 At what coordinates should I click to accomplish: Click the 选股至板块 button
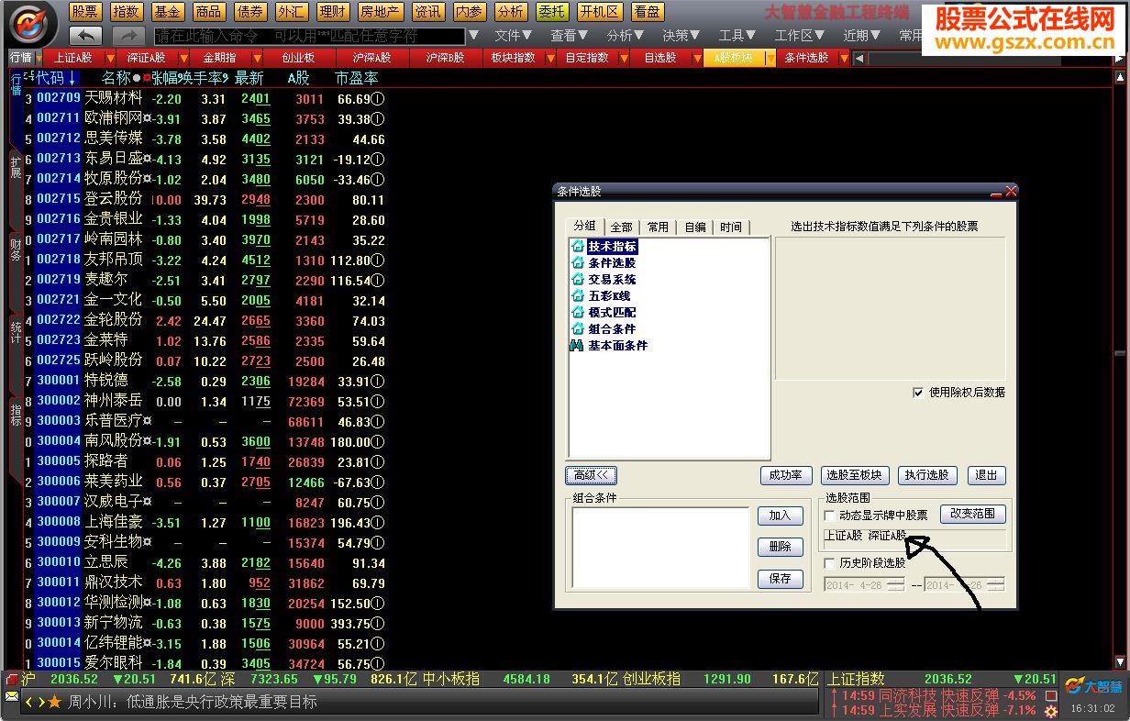click(854, 475)
